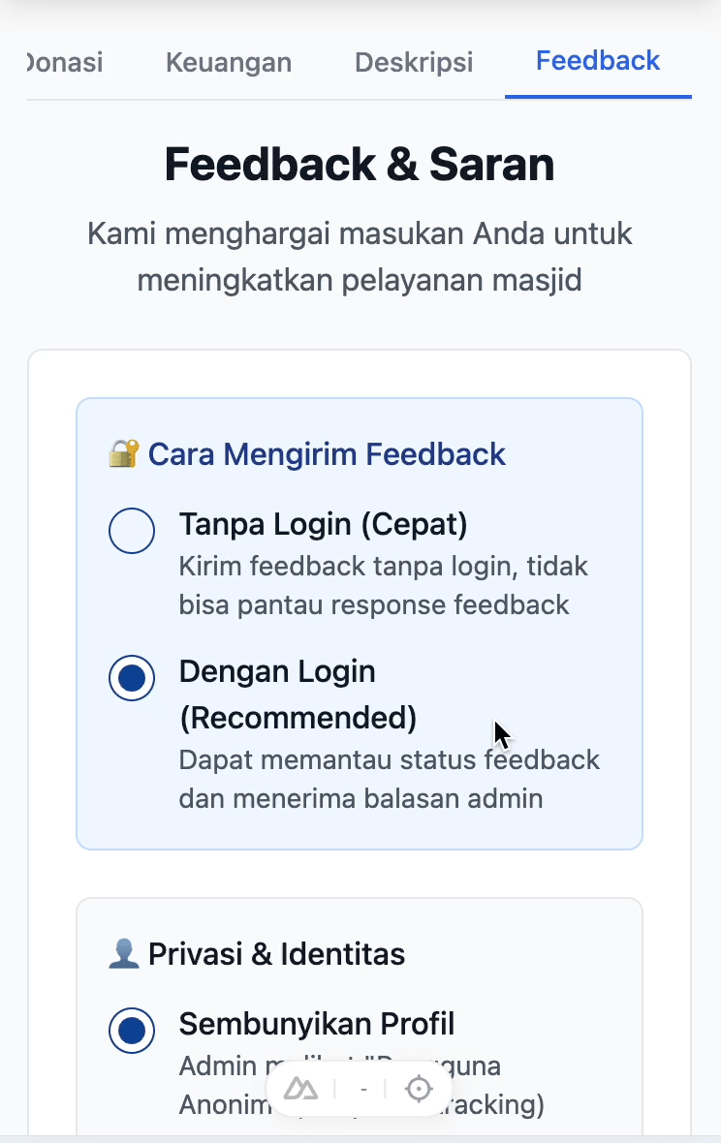This screenshot has width=721, height=1143.
Task: Click the Cara Mengirim Feedback section title
Action: click(327, 453)
